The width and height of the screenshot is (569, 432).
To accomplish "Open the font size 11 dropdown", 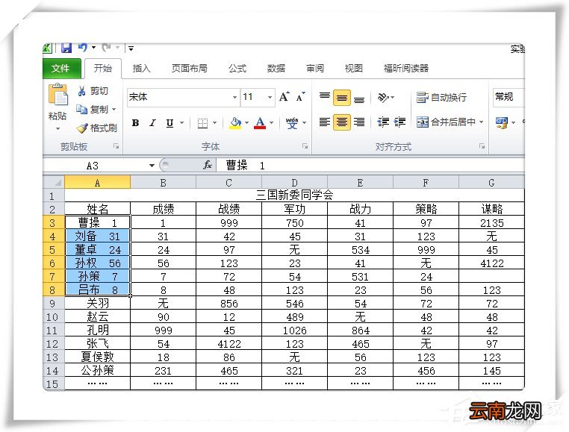I will 270,97.
